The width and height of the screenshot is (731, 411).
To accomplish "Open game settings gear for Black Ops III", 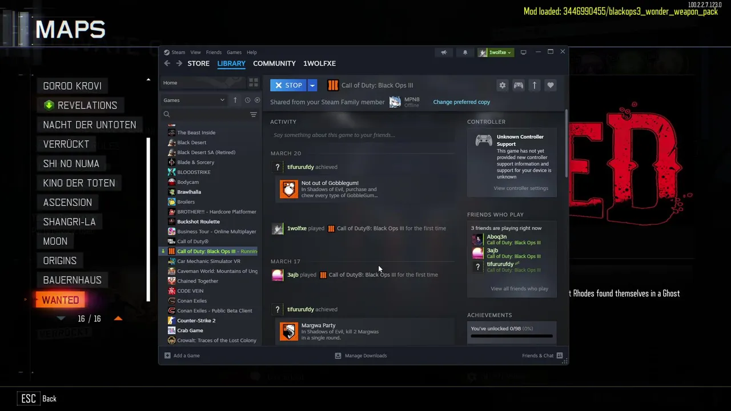I will (x=503, y=85).
